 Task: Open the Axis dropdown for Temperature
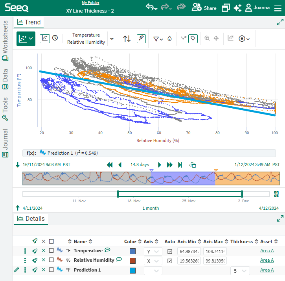click(153, 251)
